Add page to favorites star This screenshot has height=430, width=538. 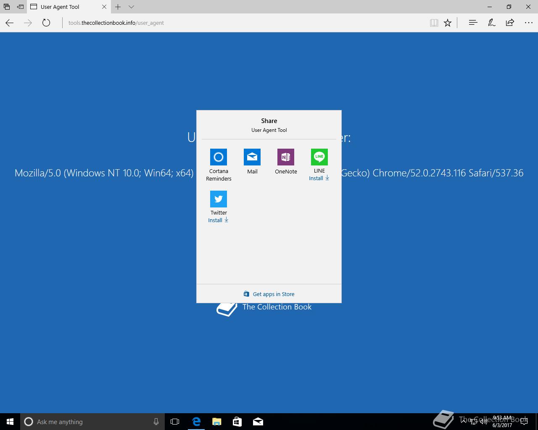pos(448,23)
